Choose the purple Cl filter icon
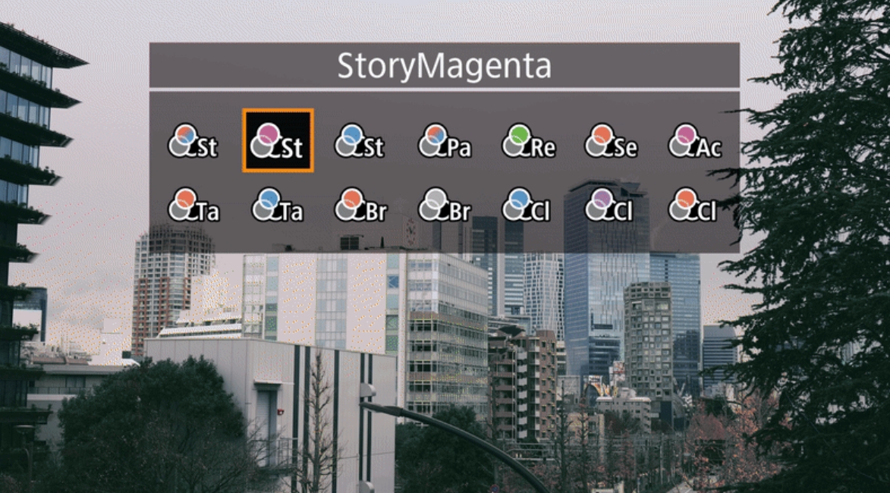Viewport: 890px width, 493px height. 609,205
